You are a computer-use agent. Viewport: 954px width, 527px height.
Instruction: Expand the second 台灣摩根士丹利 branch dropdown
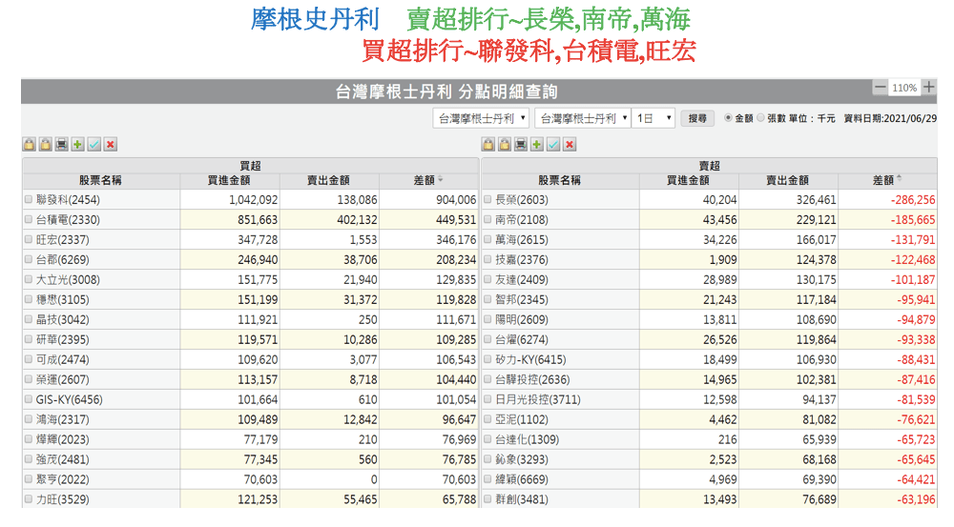(x=583, y=118)
